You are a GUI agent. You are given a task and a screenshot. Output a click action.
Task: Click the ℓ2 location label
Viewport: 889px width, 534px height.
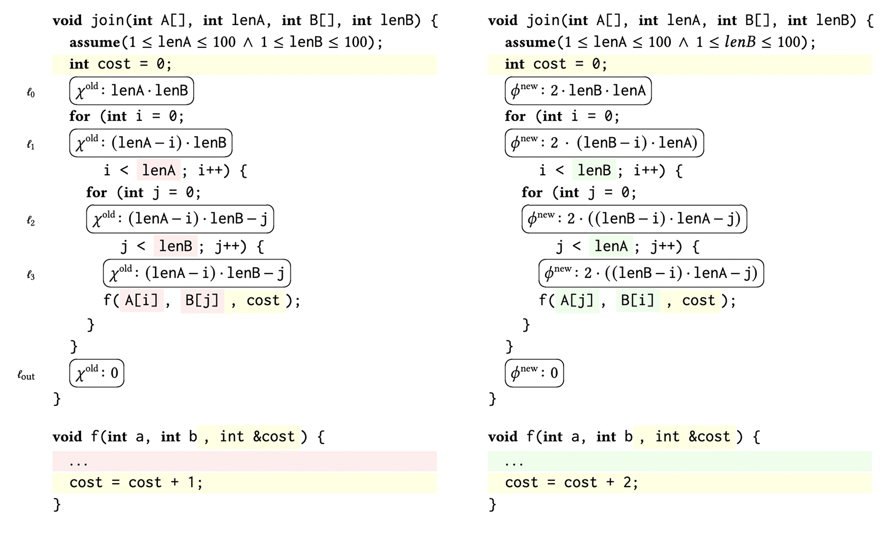(x=31, y=221)
